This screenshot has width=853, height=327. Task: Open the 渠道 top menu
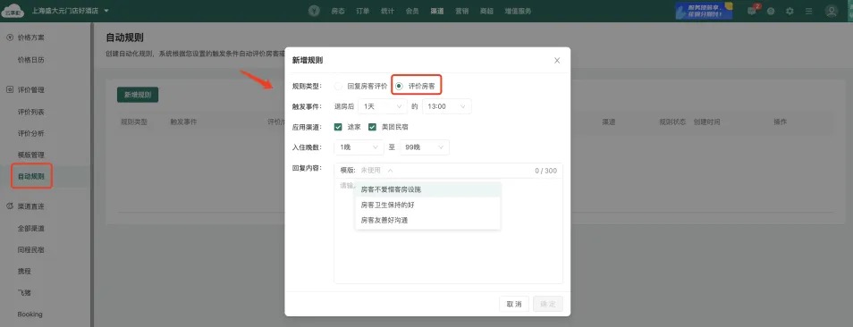coord(436,11)
